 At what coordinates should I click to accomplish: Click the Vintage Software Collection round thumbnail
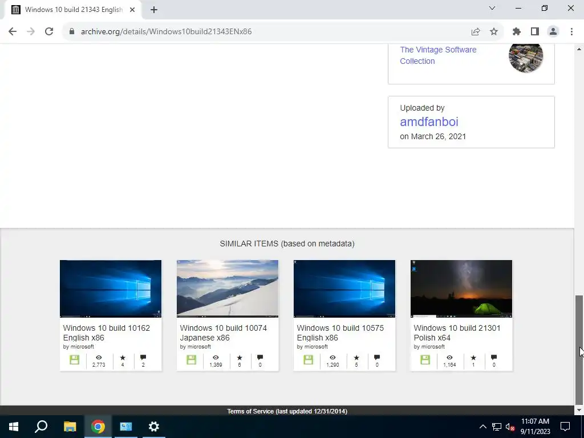[x=525, y=57]
